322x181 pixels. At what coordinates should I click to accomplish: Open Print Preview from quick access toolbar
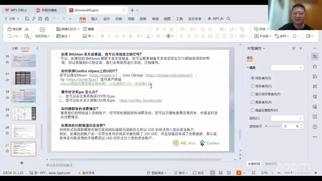[47, 19]
